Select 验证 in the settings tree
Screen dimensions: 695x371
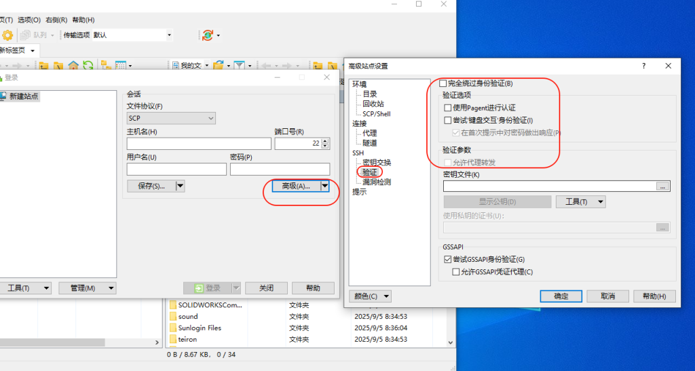pyautogui.click(x=370, y=172)
